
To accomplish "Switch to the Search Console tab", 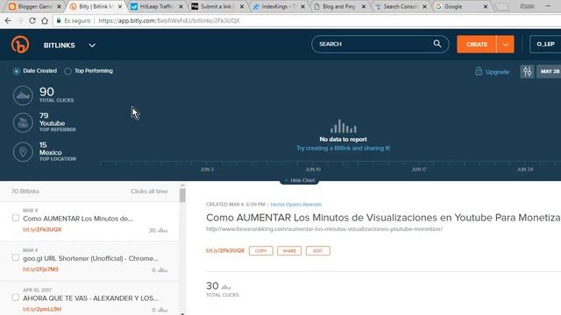I will (x=400, y=7).
